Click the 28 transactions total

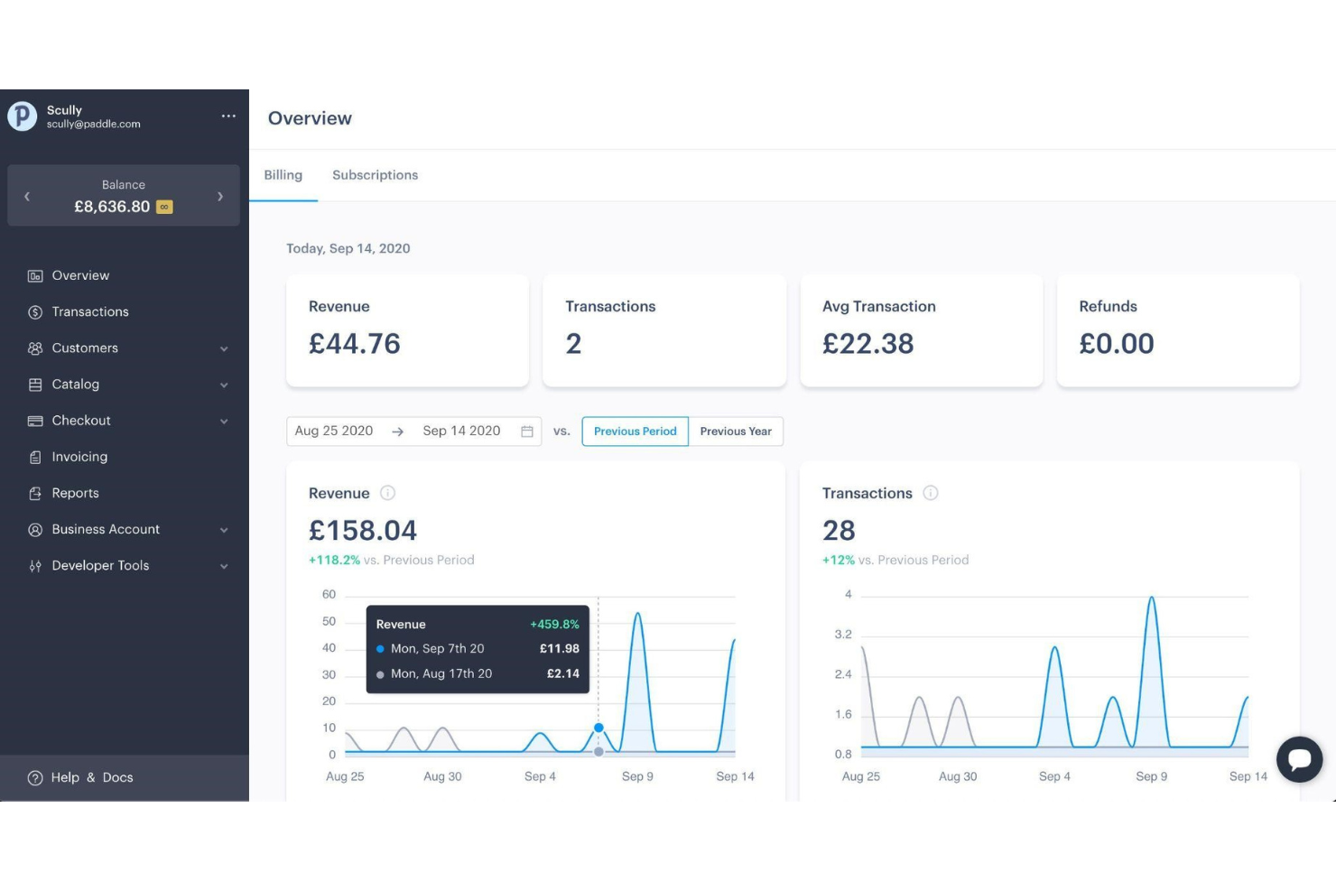point(839,531)
